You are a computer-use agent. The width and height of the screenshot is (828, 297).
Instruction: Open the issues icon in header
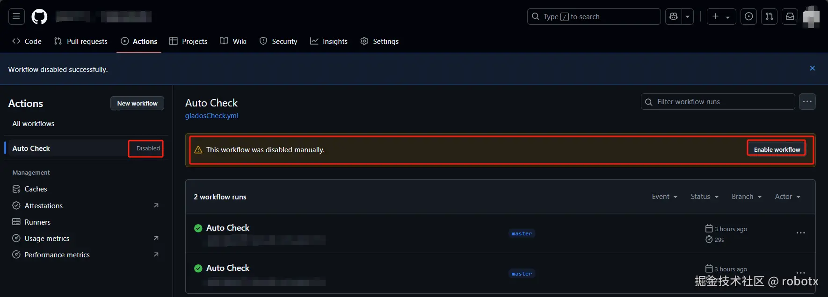coord(749,17)
